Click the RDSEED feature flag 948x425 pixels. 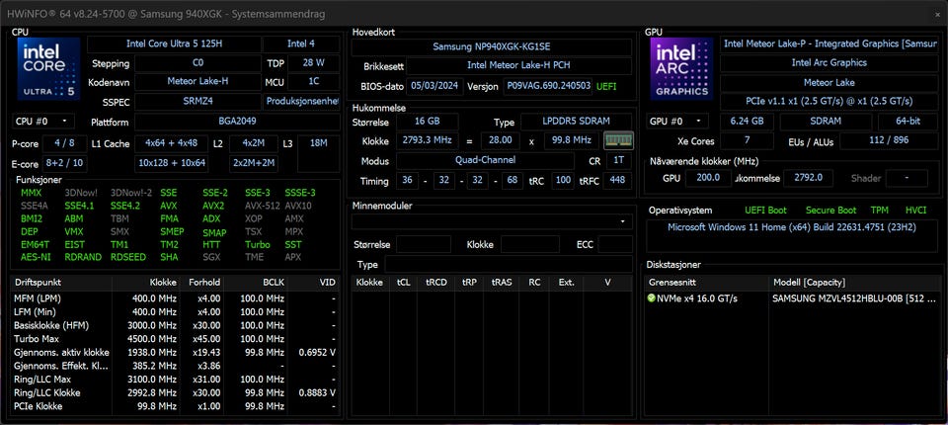(x=128, y=257)
